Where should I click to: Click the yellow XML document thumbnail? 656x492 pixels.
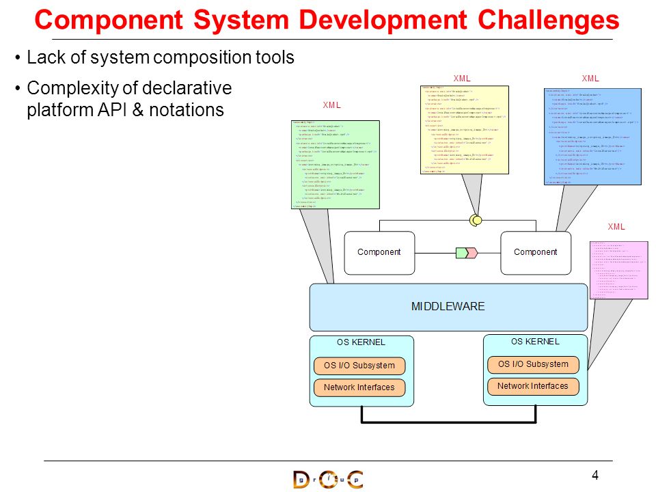[x=465, y=130]
